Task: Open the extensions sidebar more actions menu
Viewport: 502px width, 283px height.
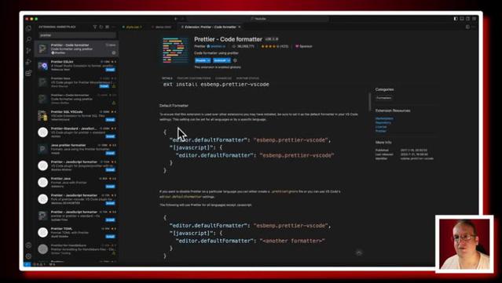Action: (113, 27)
